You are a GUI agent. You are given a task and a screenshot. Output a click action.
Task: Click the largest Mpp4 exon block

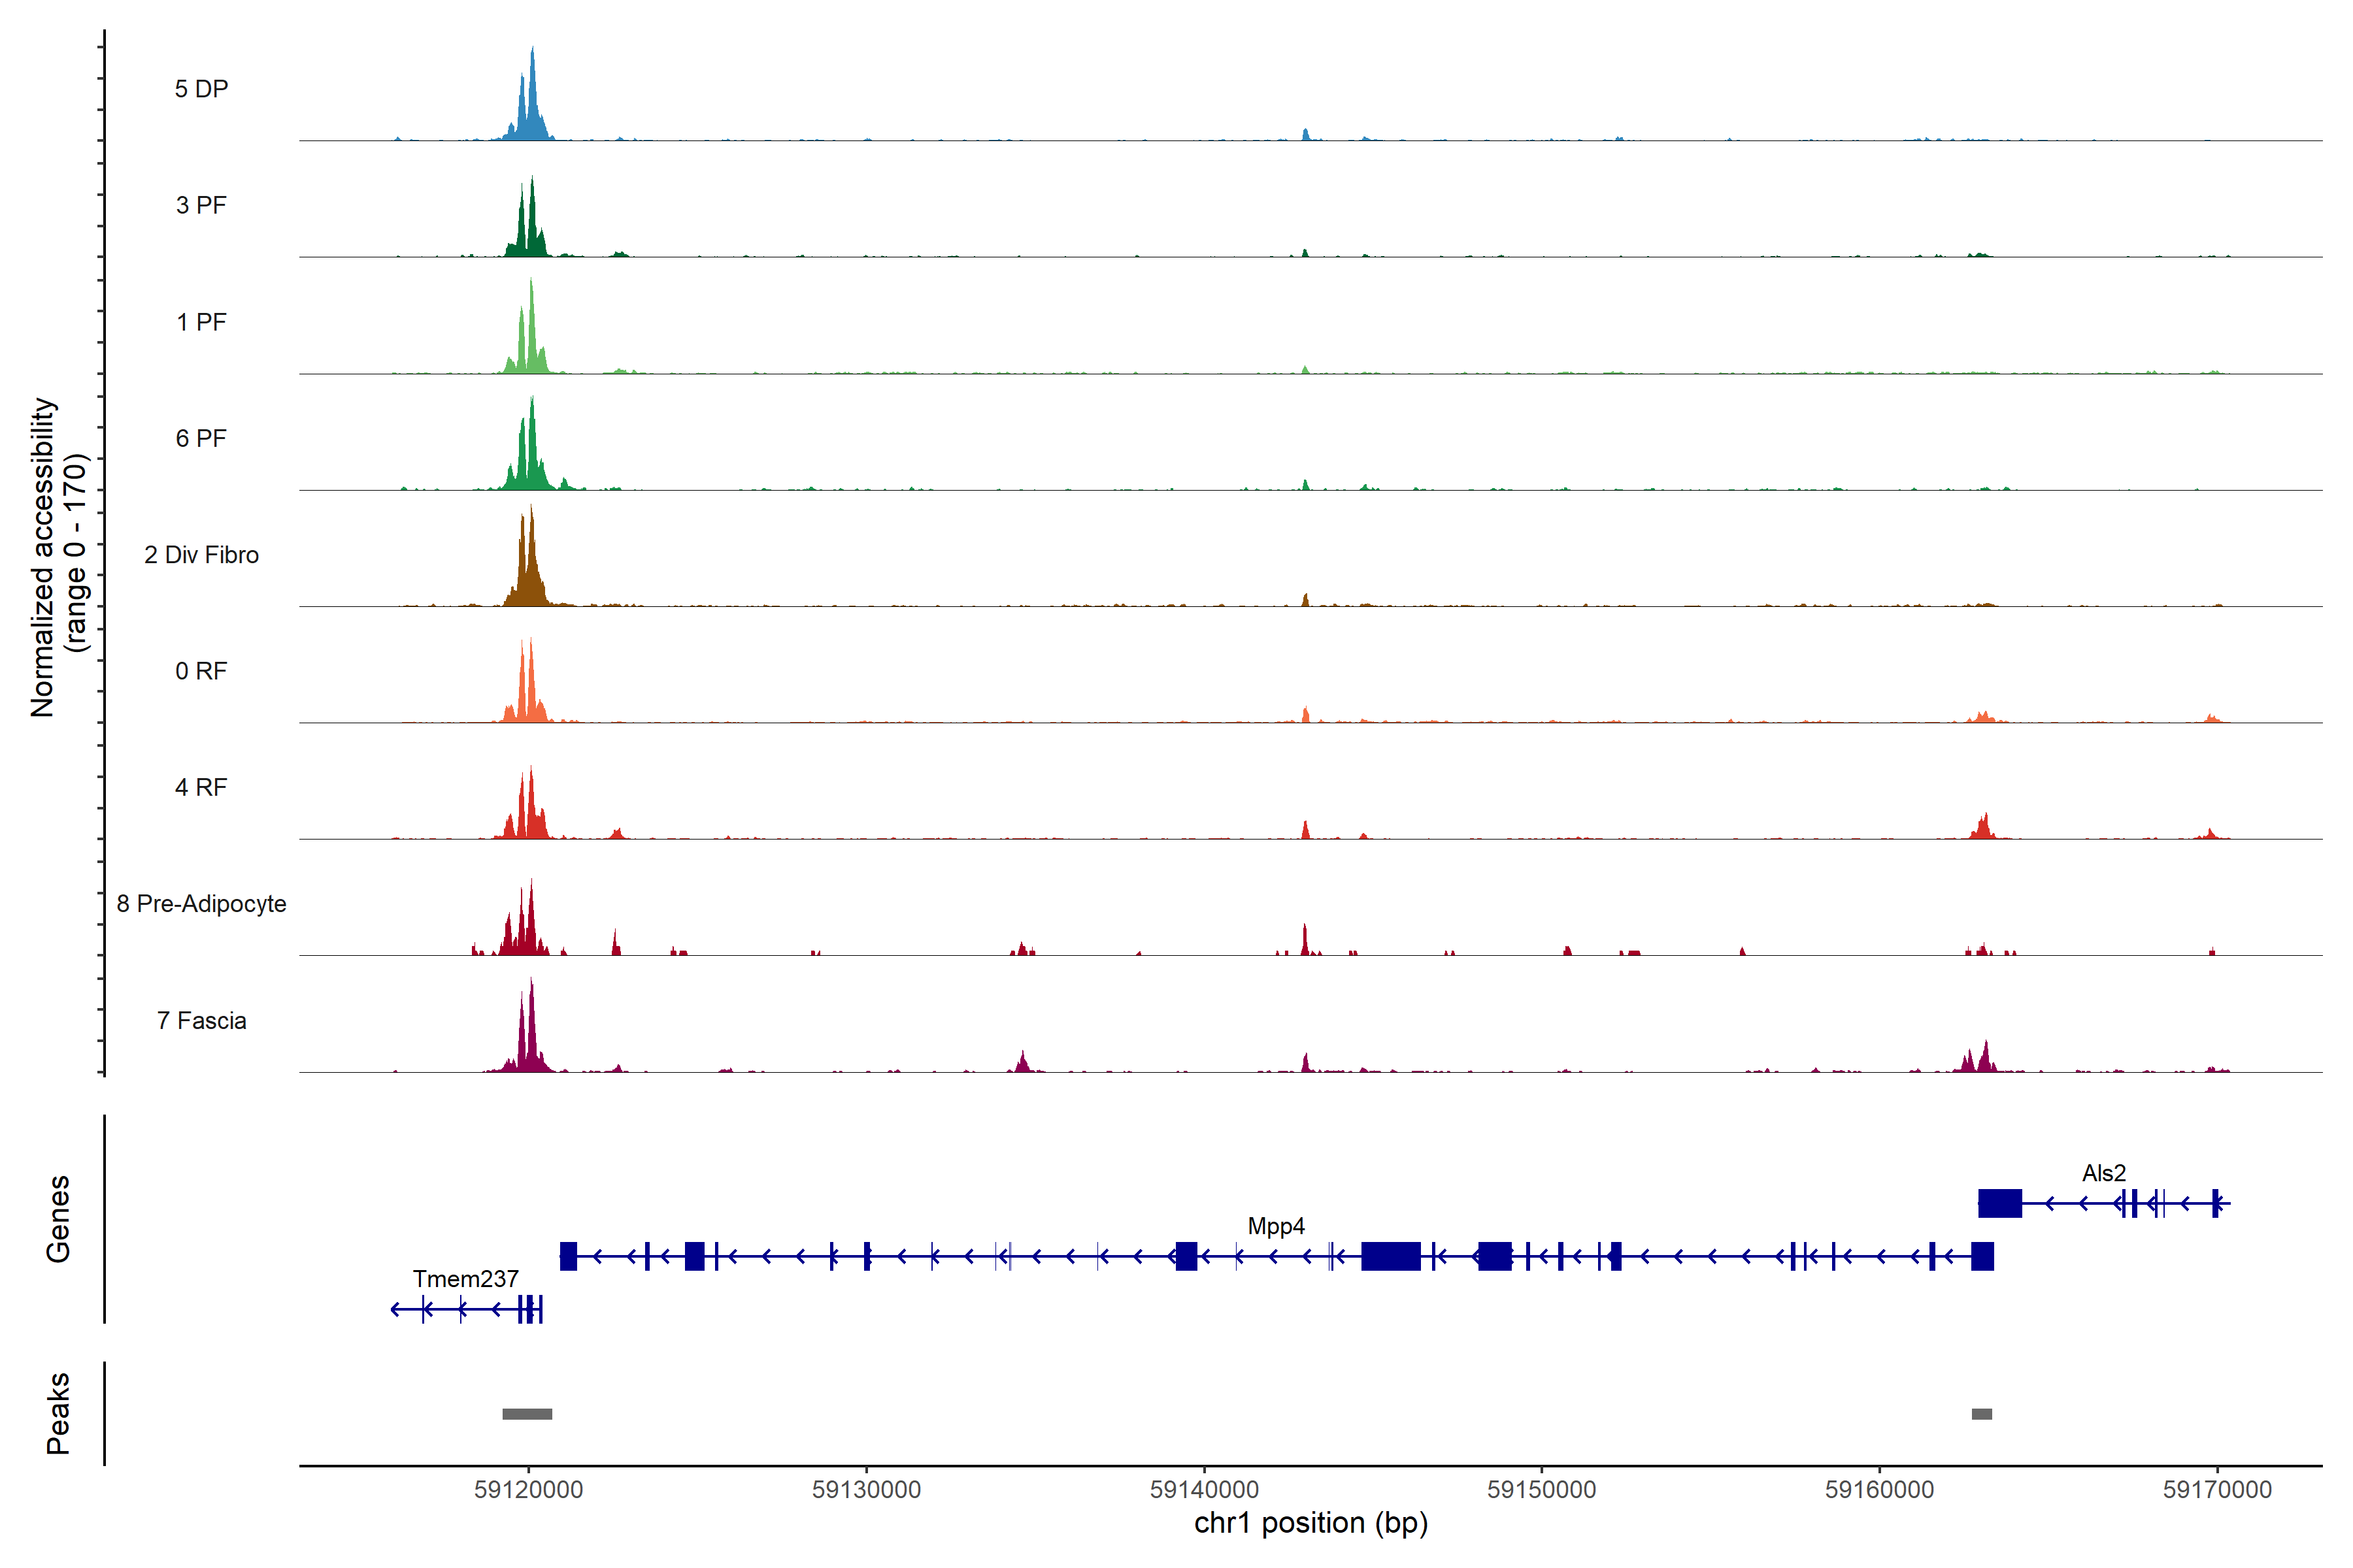point(1391,1256)
